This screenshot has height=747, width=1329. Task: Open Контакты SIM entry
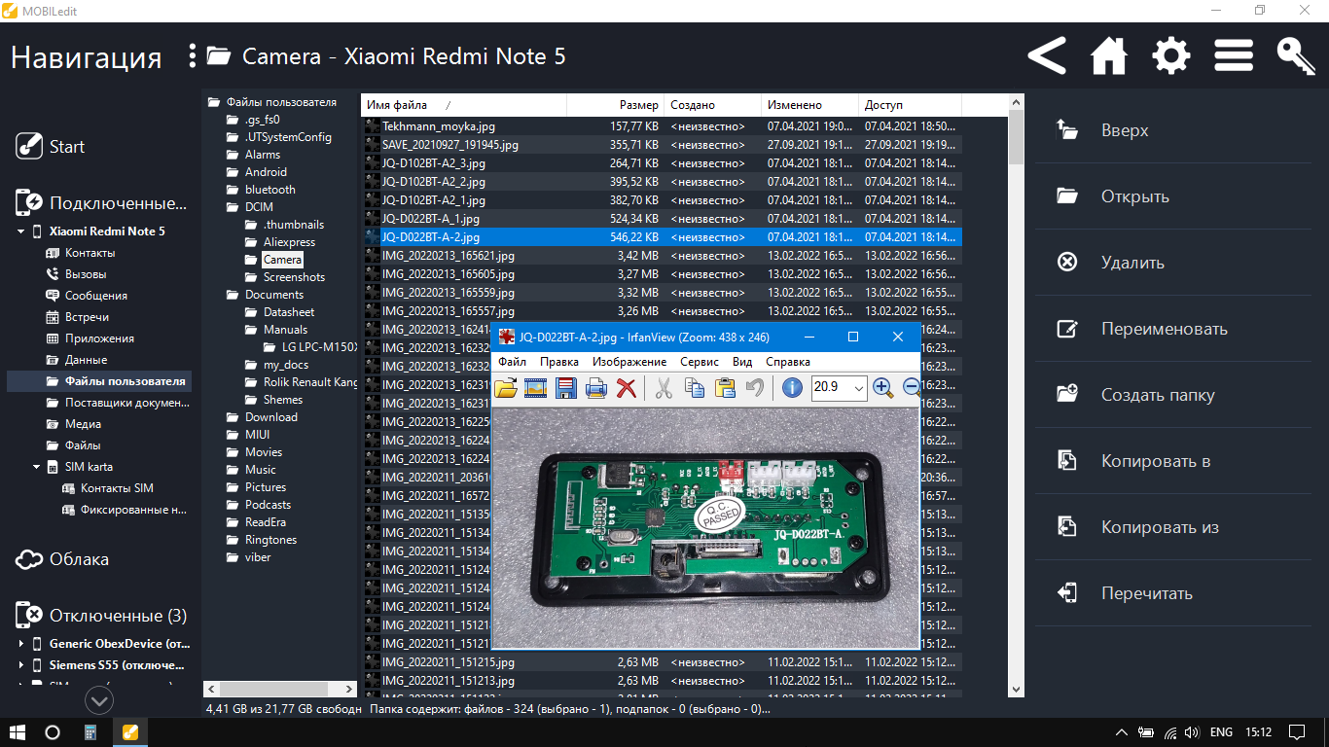(117, 488)
